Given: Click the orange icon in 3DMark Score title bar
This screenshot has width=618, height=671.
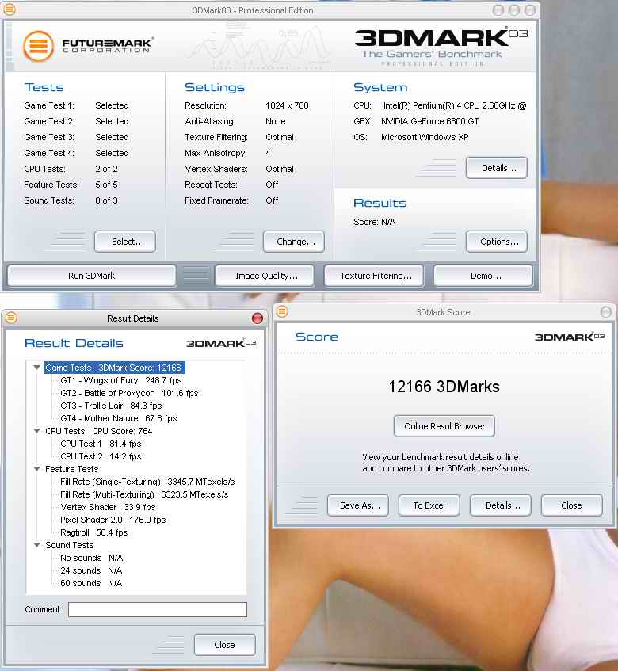Looking at the screenshot, I should (x=282, y=311).
